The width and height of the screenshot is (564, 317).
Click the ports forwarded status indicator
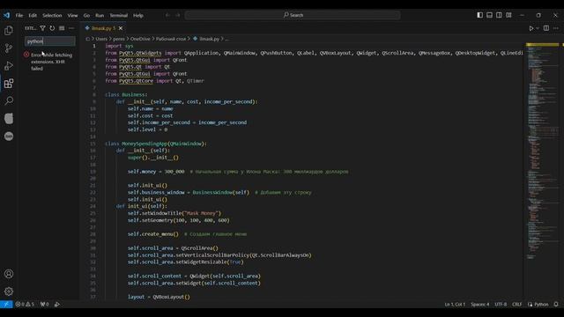pos(44,304)
